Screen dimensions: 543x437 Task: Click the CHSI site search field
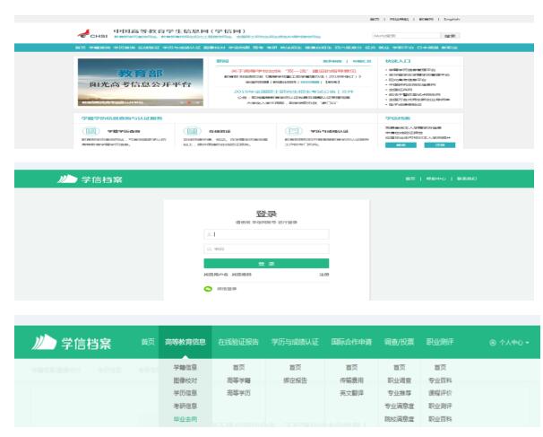click(x=406, y=35)
